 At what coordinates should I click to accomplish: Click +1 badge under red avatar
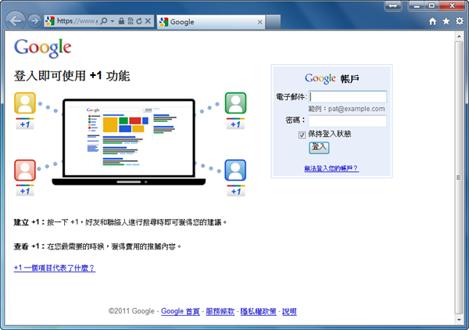tap(25, 191)
